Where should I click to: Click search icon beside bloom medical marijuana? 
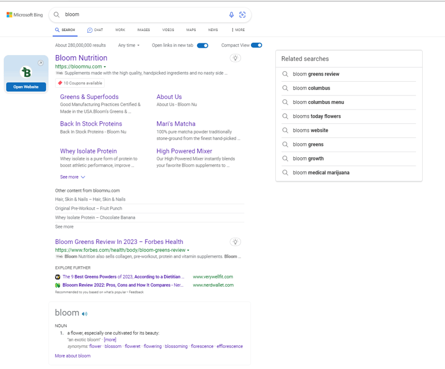pyautogui.click(x=285, y=173)
